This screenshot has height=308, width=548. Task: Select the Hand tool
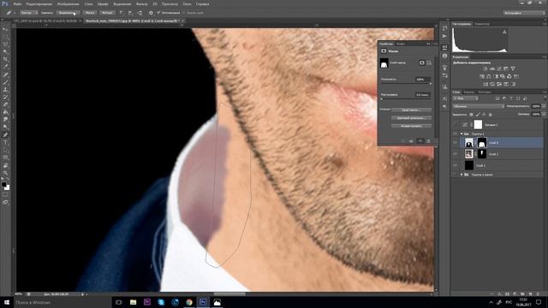click(x=5, y=165)
